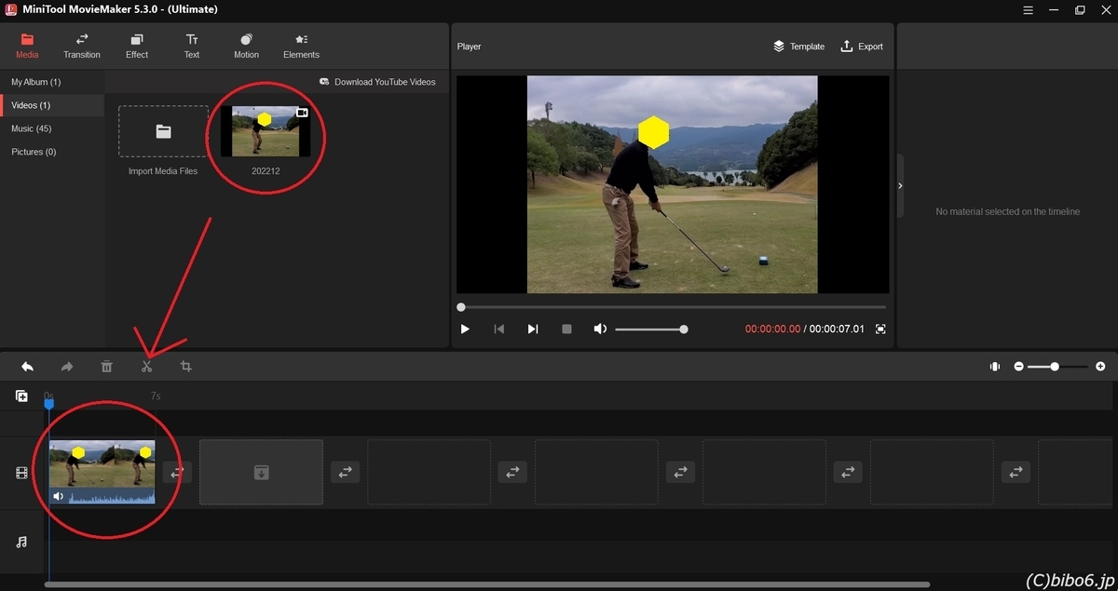Screen dimensions: 1118x591
Task: Switch to the Text tab
Action: [x=192, y=46]
